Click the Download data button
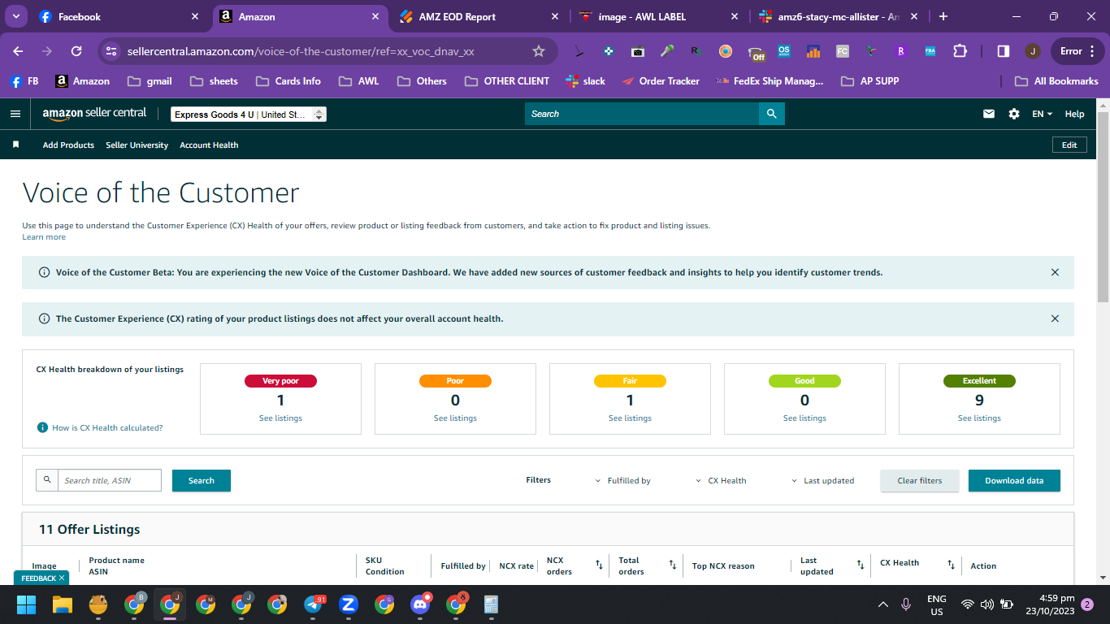This screenshot has width=1110, height=624. [x=1014, y=480]
